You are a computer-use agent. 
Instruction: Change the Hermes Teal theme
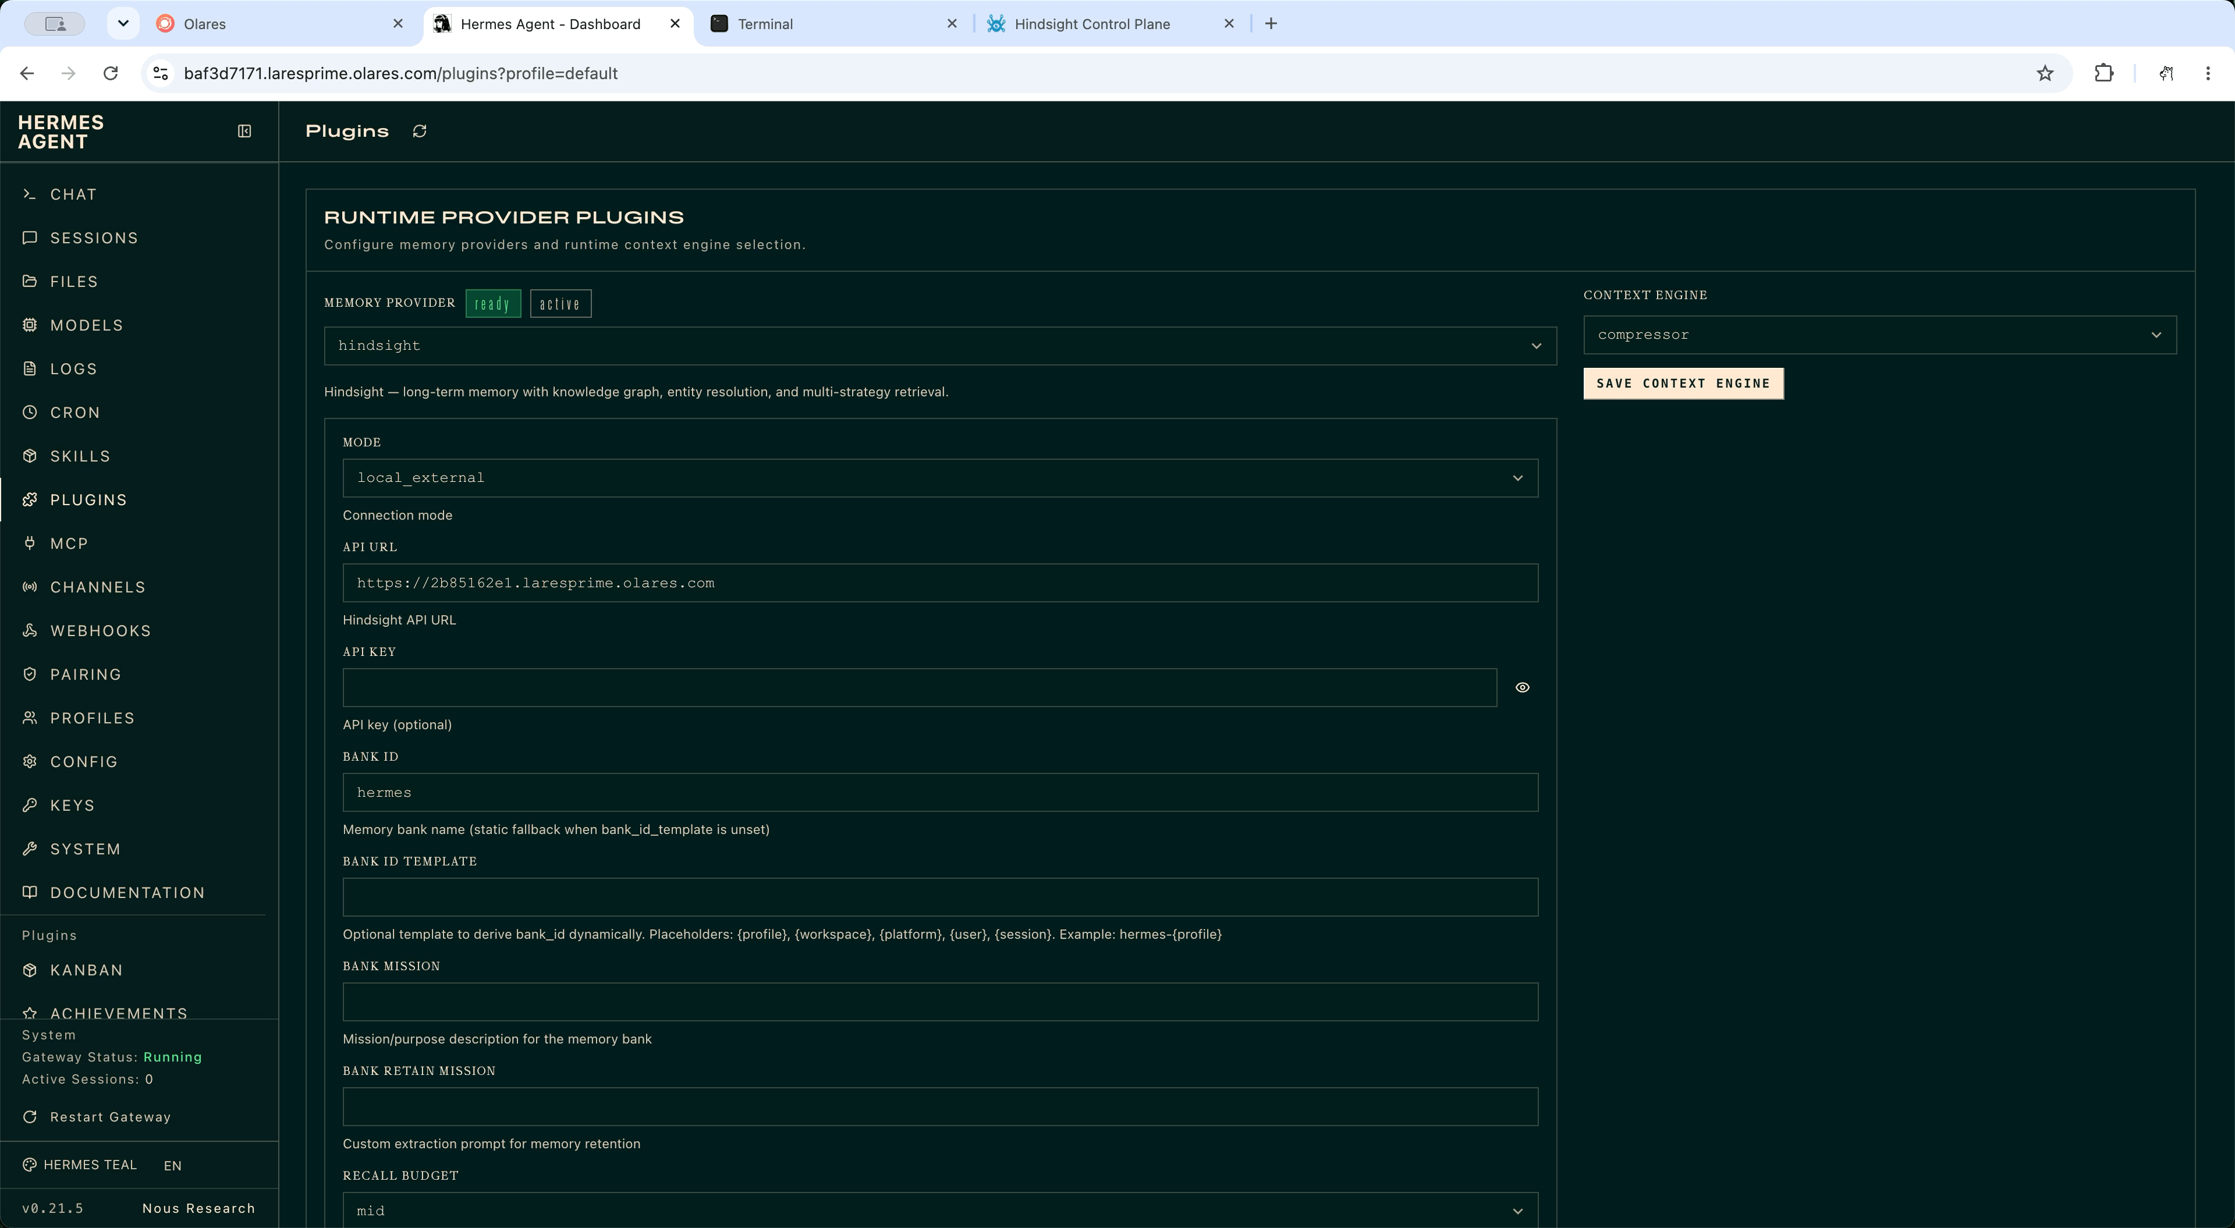(80, 1165)
